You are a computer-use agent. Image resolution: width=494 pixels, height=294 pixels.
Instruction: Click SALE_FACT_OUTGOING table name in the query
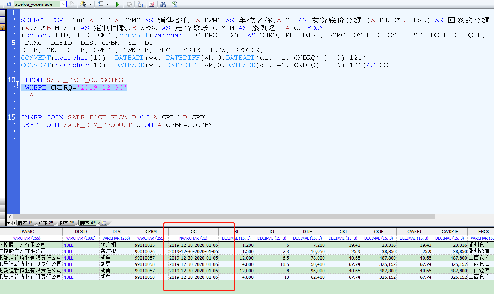tap(85, 80)
